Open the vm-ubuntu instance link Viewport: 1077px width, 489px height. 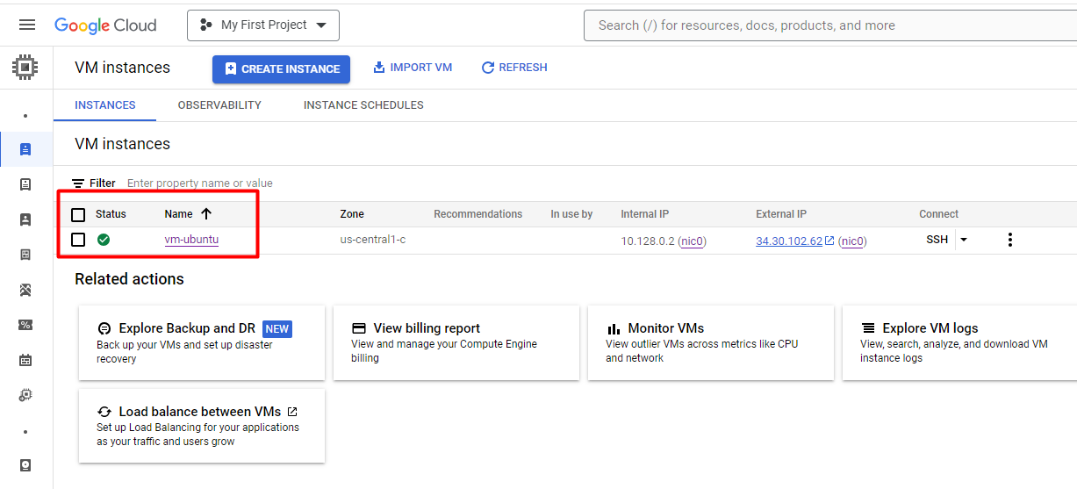(191, 240)
